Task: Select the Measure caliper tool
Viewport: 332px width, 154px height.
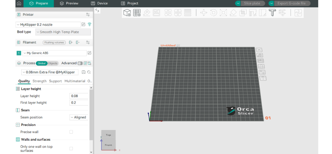Action: point(282,13)
